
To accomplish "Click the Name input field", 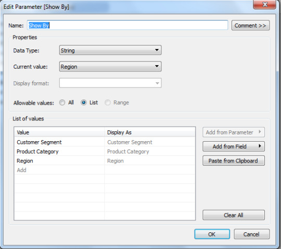I will pyautogui.click(x=127, y=26).
